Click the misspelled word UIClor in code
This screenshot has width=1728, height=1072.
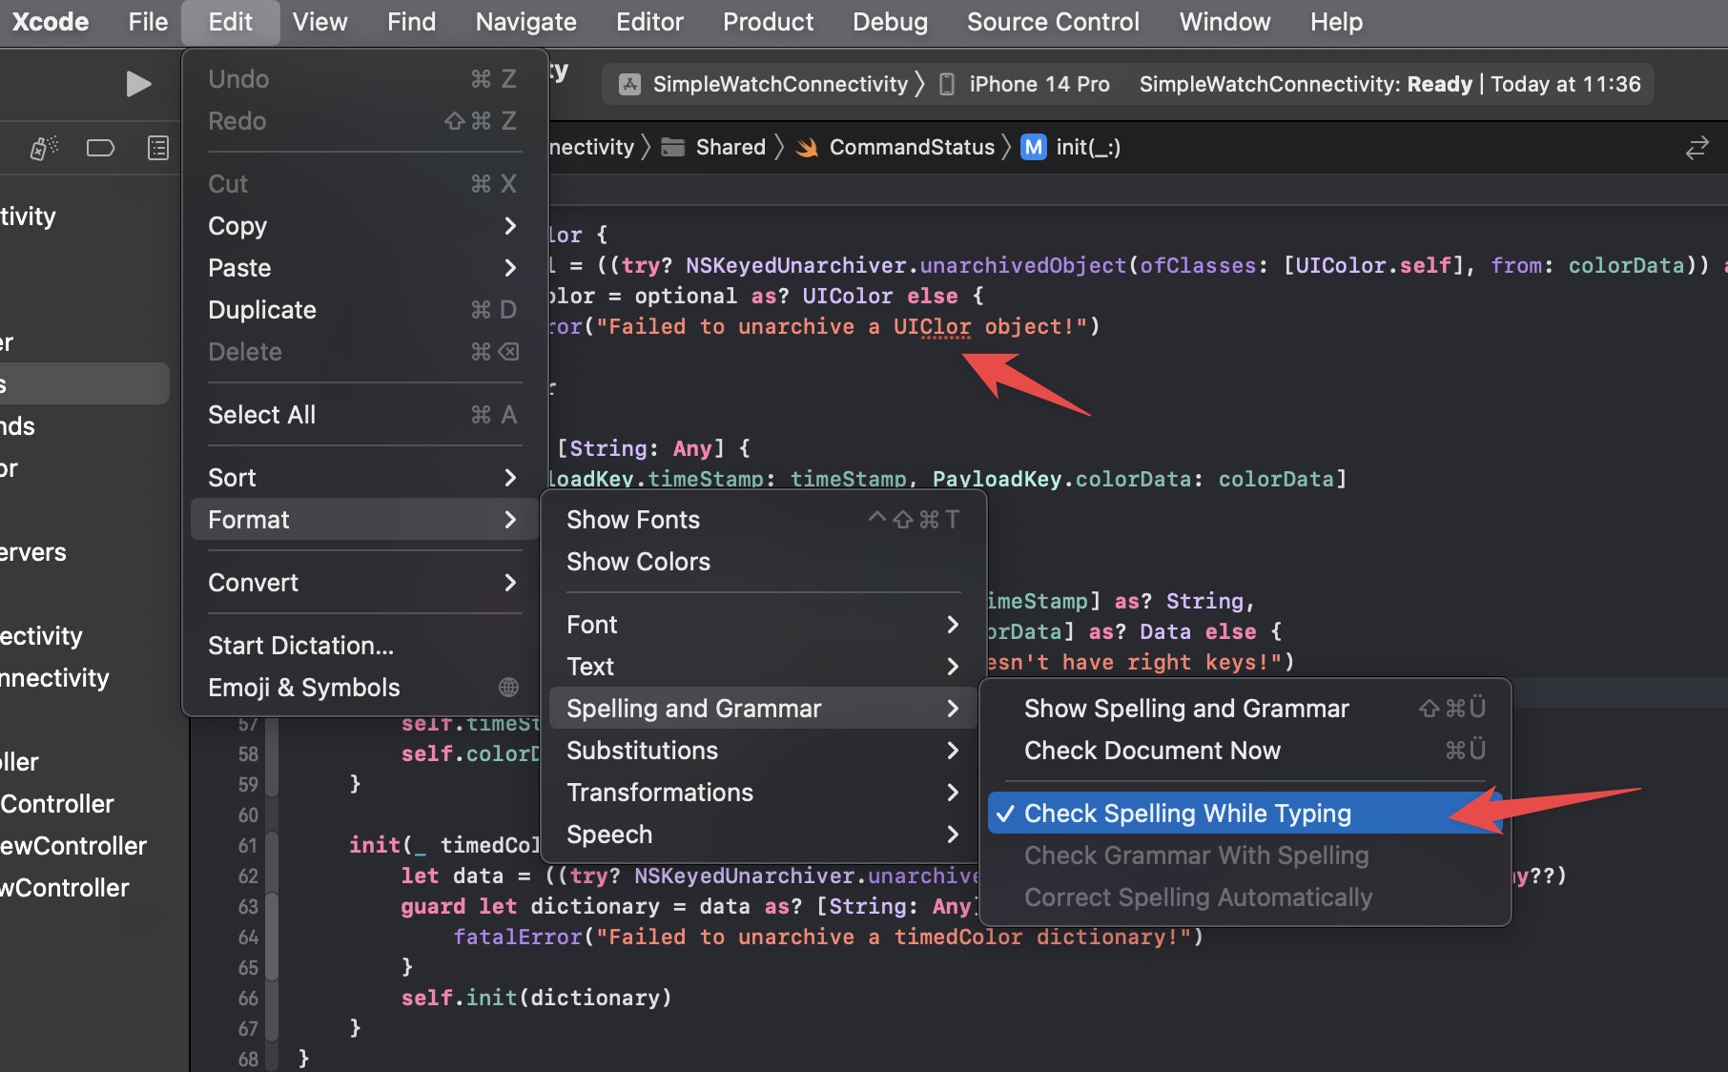coord(932,326)
